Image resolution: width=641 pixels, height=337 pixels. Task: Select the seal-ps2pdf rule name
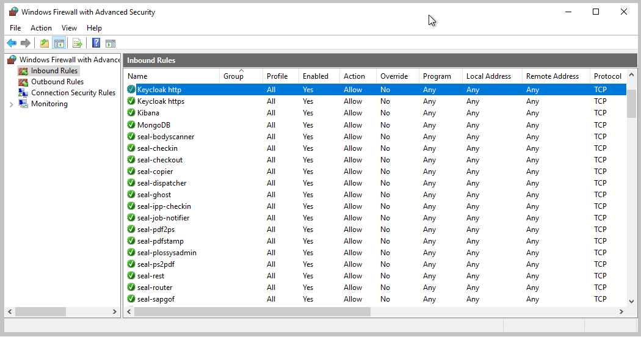[156, 264]
